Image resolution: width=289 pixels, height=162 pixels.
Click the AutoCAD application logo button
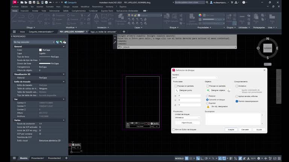coord(14,2)
